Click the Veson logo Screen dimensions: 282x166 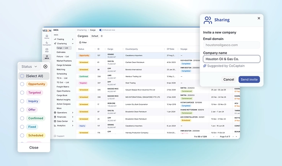click(47, 31)
